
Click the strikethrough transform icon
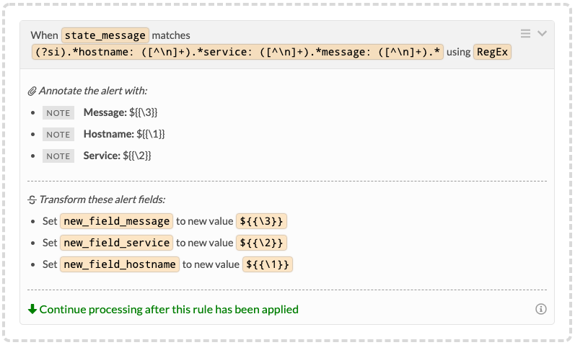pyautogui.click(x=32, y=200)
